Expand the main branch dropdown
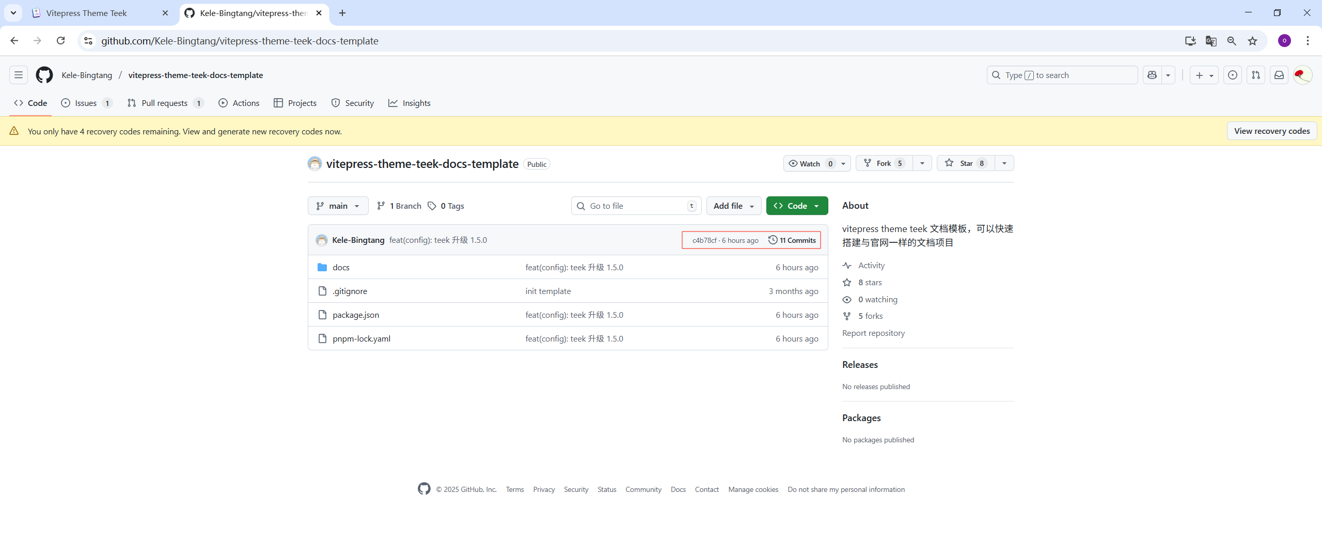This screenshot has width=1322, height=556. pos(338,206)
